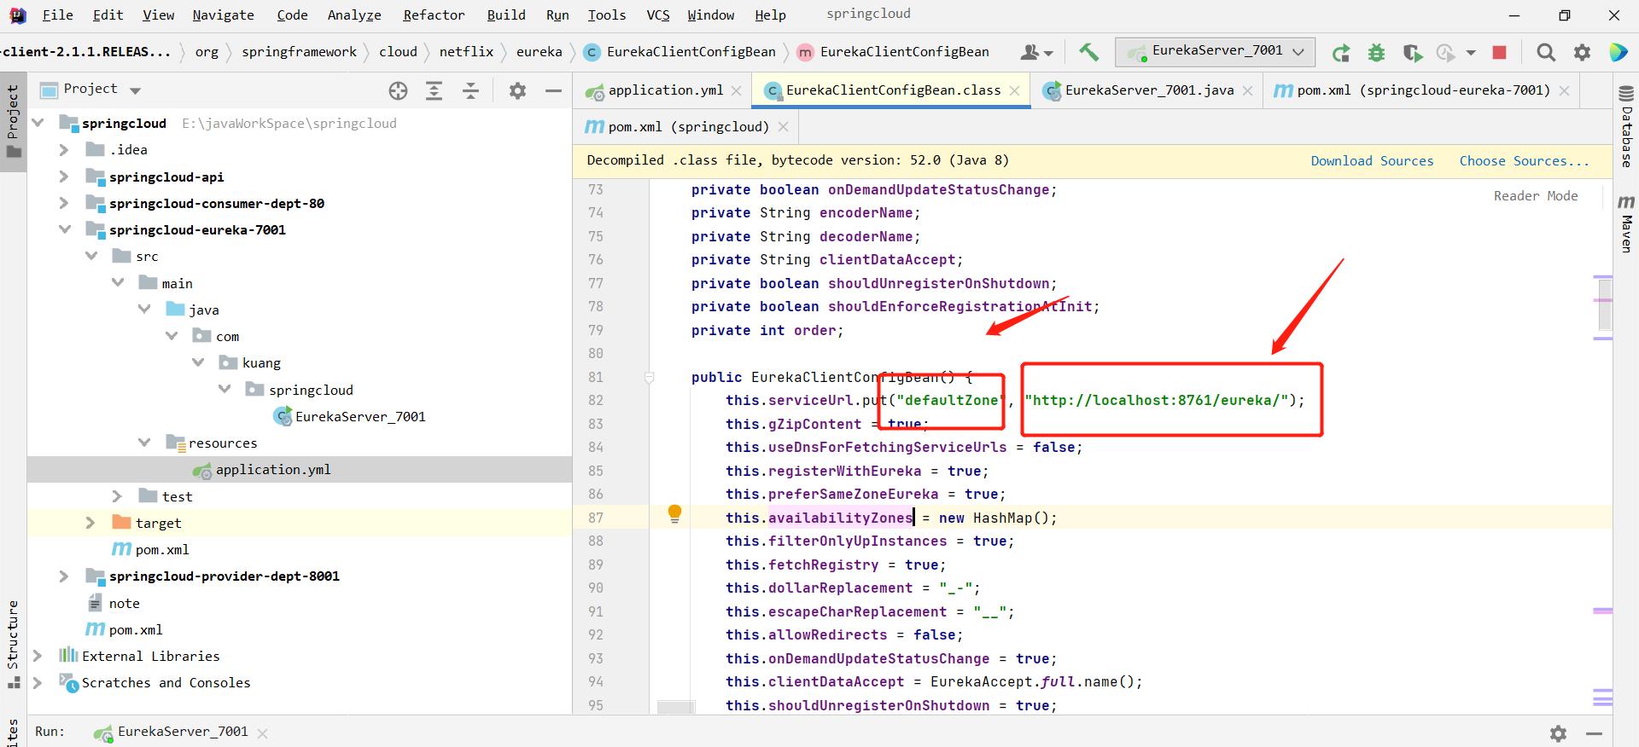Click the yellow intention lightbulb on line 87
The height and width of the screenshot is (747, 1639).
point(674,513)
